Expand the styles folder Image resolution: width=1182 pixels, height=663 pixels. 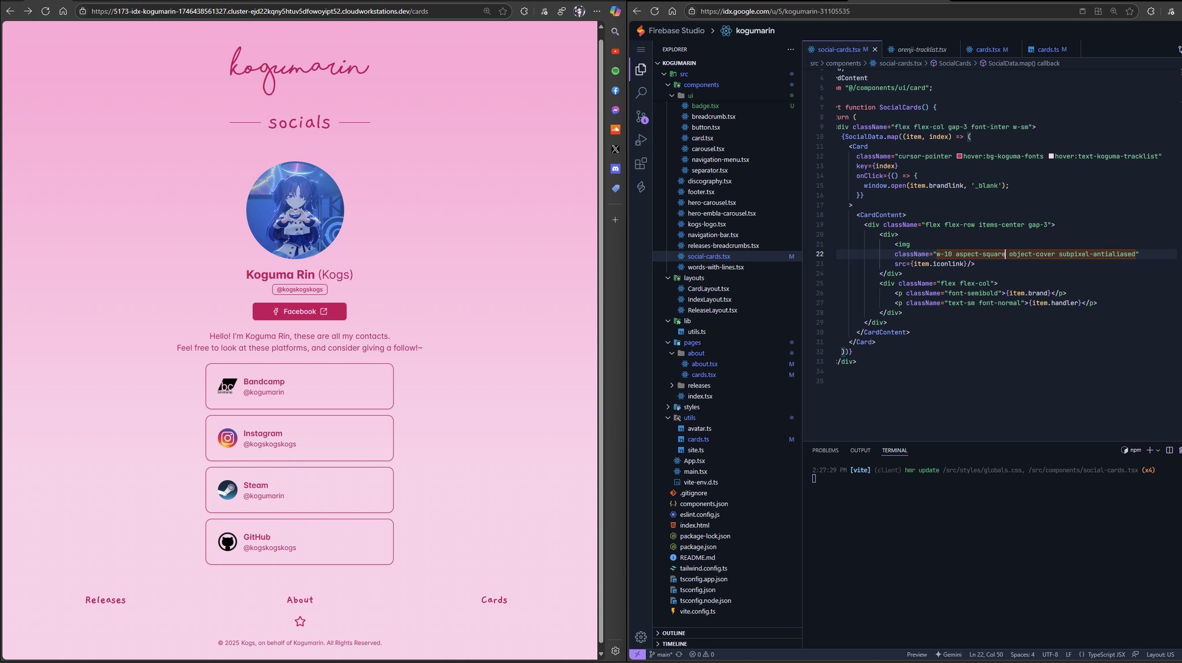[x=668, y=407]
